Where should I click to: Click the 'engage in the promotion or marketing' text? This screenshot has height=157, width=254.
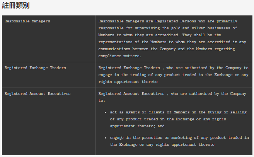pos(151,138)
